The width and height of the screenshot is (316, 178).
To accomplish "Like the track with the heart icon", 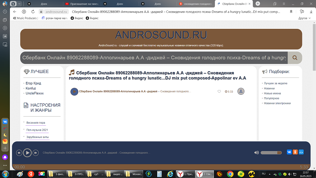I will [219, 91].
